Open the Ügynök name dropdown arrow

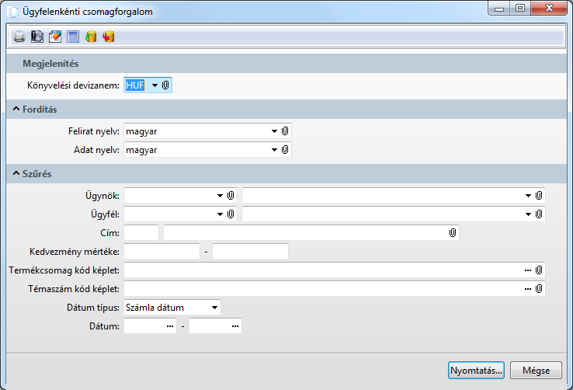pos(528,196)
